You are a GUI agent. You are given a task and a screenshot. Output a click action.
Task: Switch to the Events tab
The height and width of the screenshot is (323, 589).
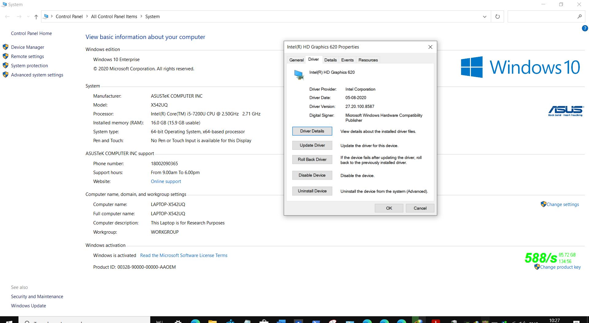[347, 60]
